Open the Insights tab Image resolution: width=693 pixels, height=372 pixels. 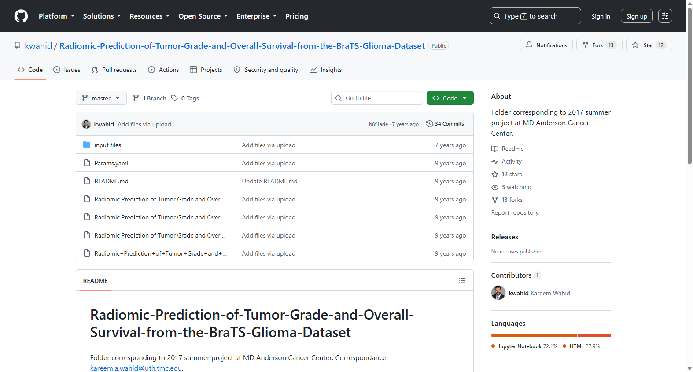326,70
